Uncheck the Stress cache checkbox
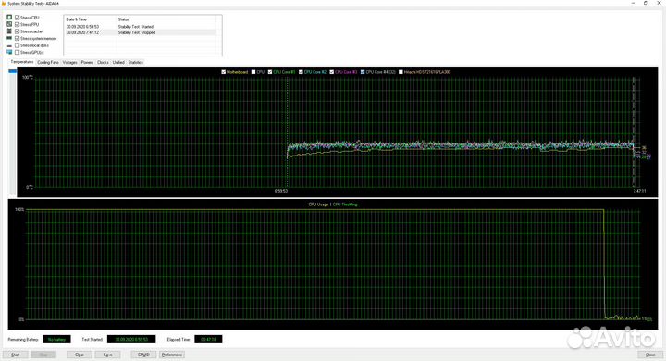 (x=17, y=31)
